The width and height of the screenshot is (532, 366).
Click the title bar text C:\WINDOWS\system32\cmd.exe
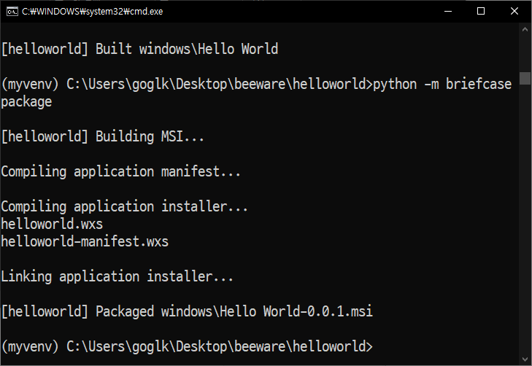[x=92, y=12]
